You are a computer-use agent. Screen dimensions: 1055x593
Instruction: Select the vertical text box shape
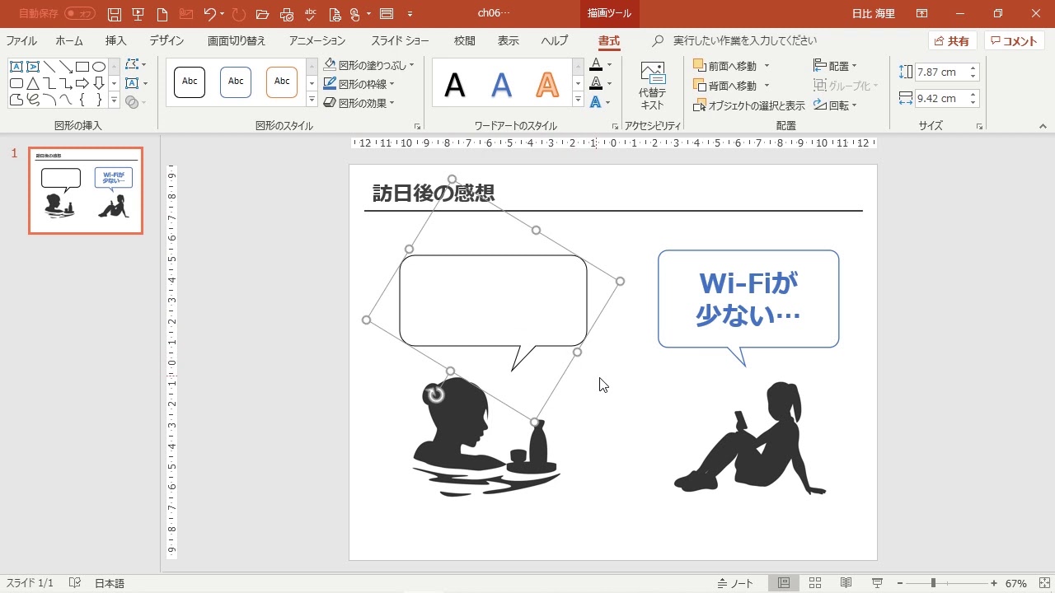pos(33,67)
